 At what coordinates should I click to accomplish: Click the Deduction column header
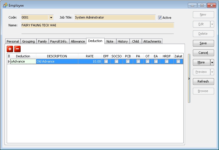tap(23, 56)
